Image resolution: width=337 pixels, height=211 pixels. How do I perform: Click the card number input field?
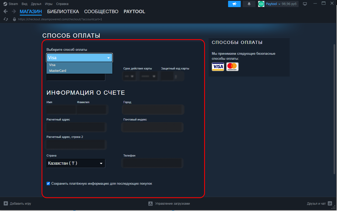(x=76, y=77)
